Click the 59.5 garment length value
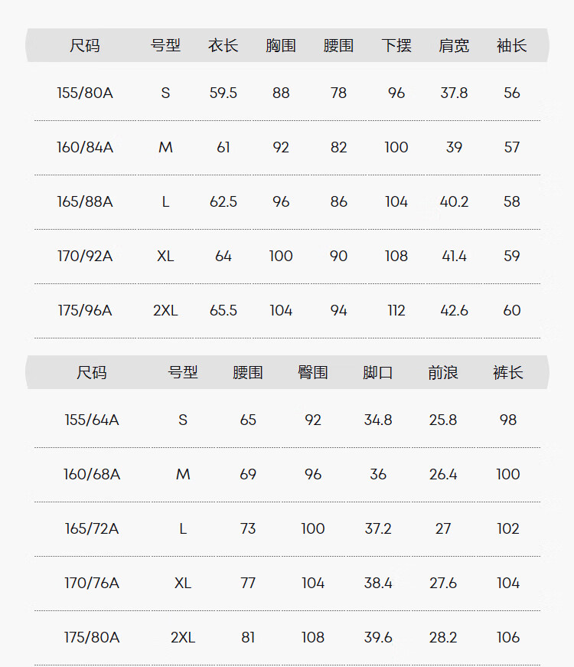Viewport: 574px width, 667px height. 223,93
